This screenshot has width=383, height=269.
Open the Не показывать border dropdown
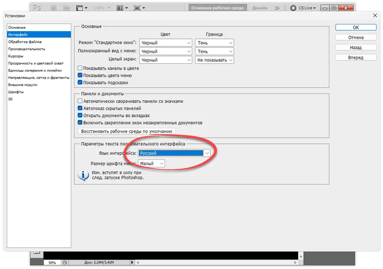(x=214, y=60)
